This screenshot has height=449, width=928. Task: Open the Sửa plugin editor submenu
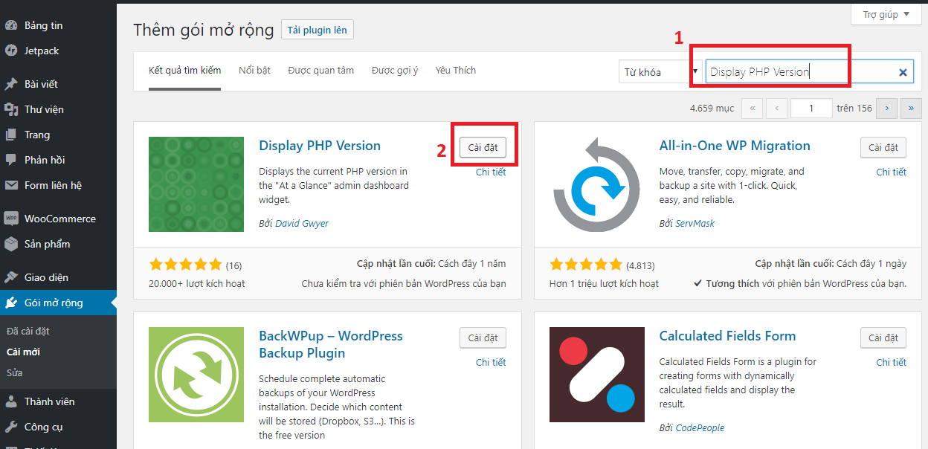[x=15, y=372]
